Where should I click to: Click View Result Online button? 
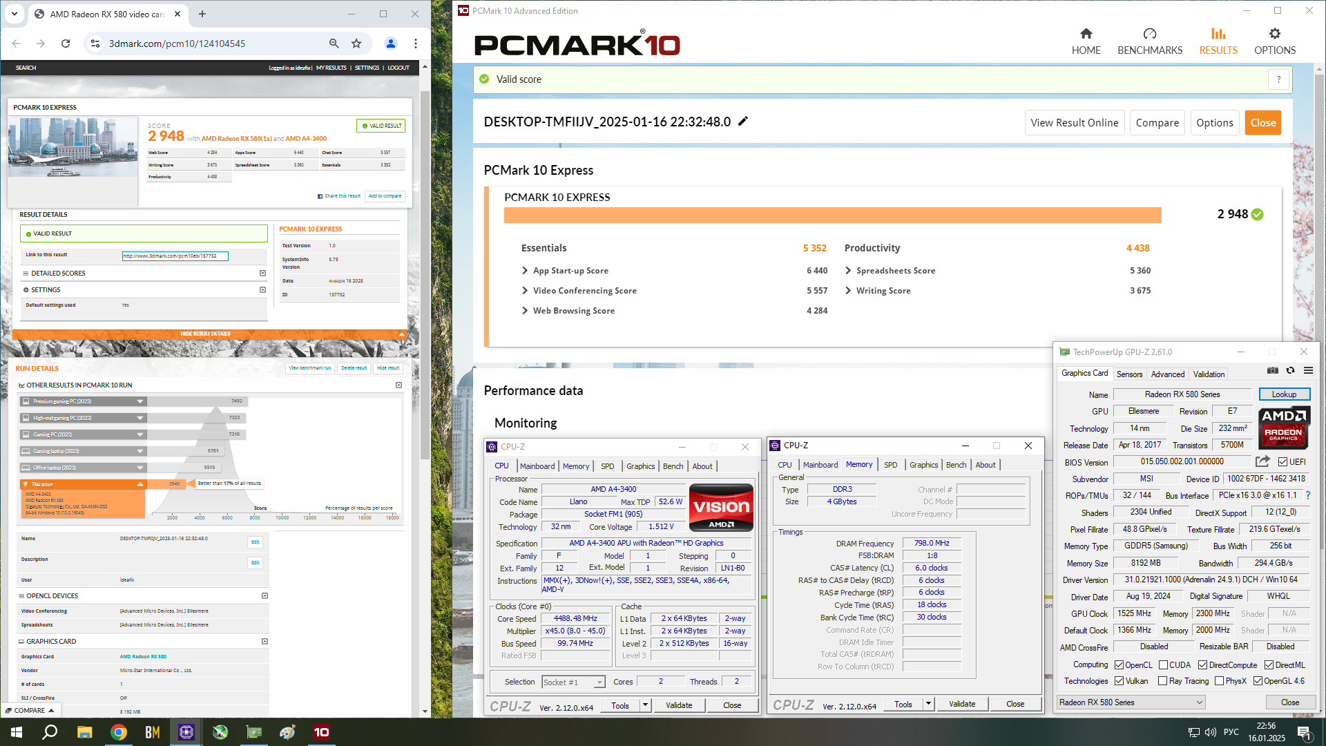point(1075,123)
